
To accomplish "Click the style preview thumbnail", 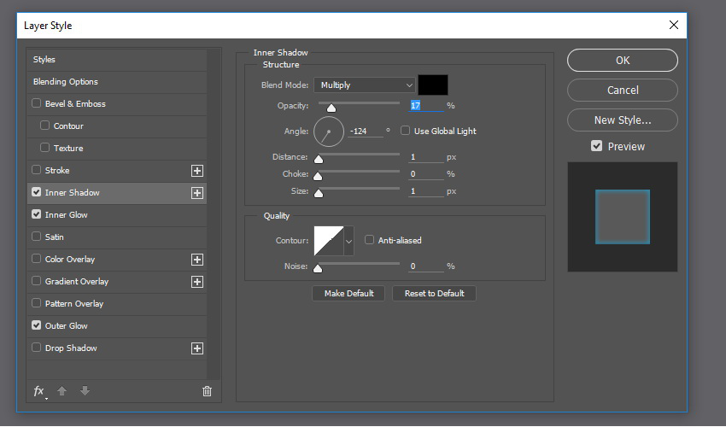I will [x=623, y=217].
